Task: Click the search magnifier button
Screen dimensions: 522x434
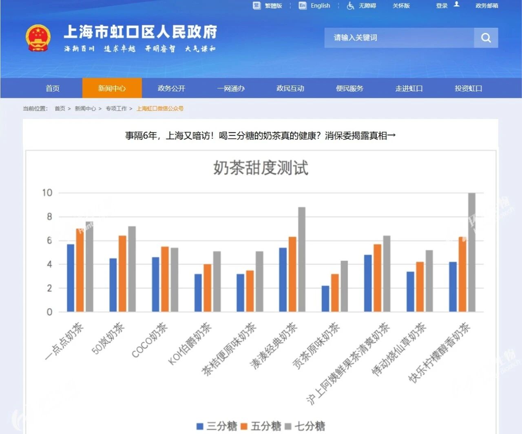Action: click(486, 38)
